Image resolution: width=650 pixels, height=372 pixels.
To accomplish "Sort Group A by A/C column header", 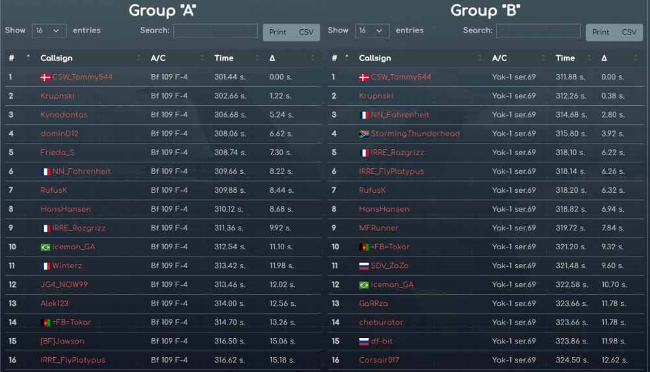I will click(159, 58).
